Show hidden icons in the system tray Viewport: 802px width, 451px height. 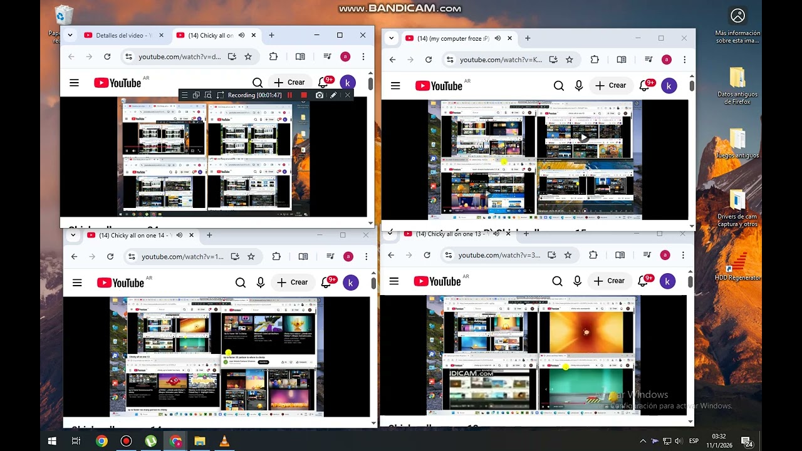tap(643, 441)
